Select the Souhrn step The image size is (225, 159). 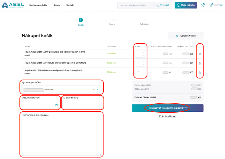click(x=113, y=22)
